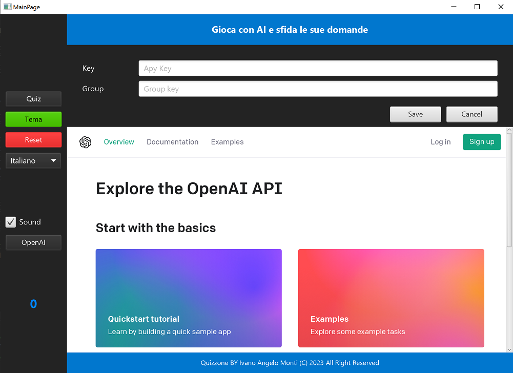Click the 'Start with the basics' heading
The width and height of the screenshot is (513, 373).
[156, 227]
